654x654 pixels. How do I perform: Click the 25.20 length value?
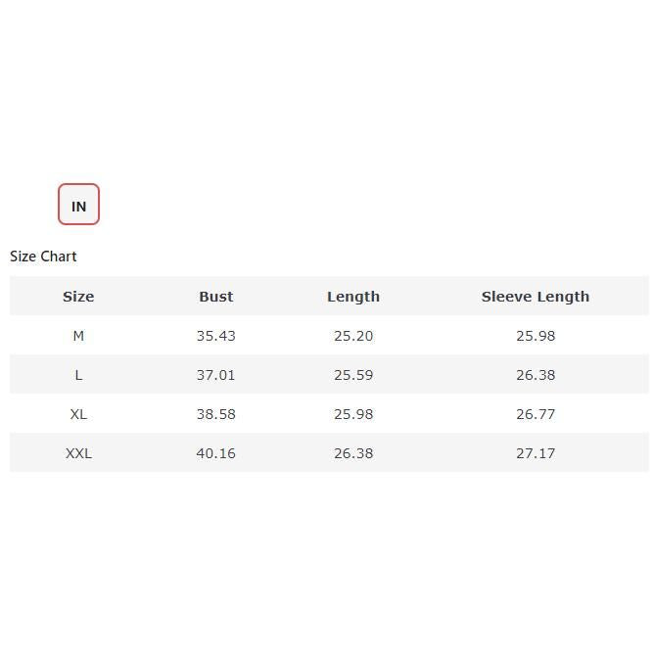[x=352, y=336]
